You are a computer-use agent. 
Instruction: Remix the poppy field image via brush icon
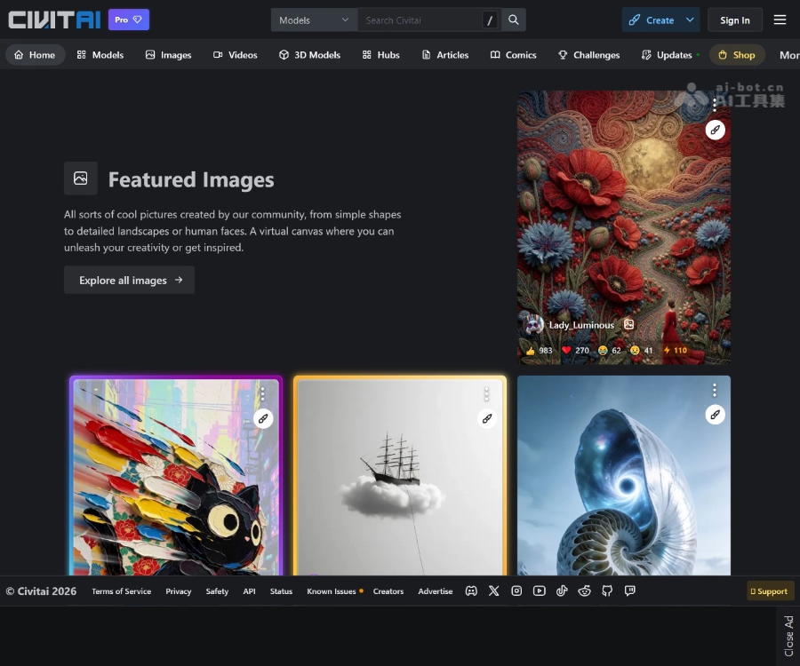pyautogui.click(x=715, y=130)
